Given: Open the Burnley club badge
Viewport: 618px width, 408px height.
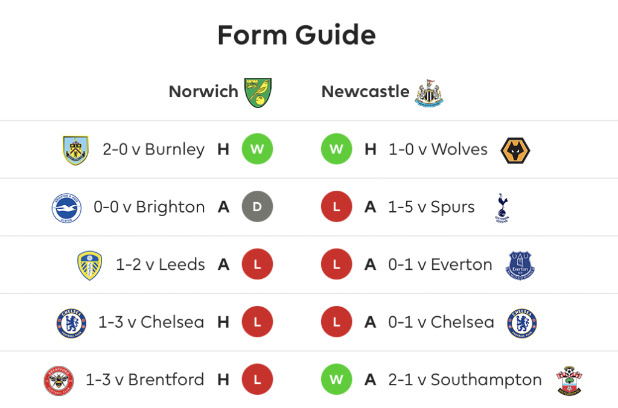Looking at the screenshot, I should [x=75, y=150].
